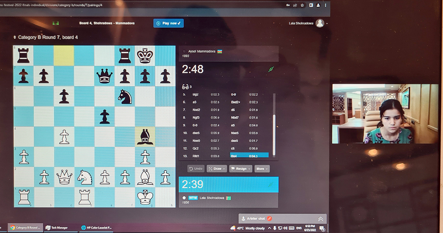Screen dimensions: 443x233
Task: Bookmark this page with the star icon
Action: click(x=302, y=5)
